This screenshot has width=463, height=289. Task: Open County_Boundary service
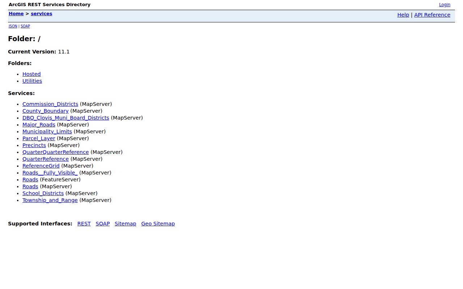pos(46,111)
